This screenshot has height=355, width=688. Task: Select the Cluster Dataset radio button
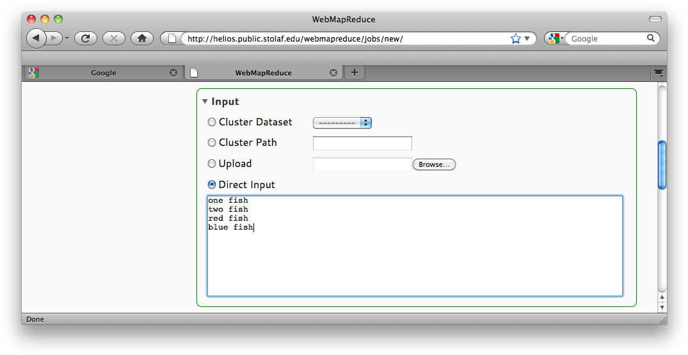click(x=212, y=122)
